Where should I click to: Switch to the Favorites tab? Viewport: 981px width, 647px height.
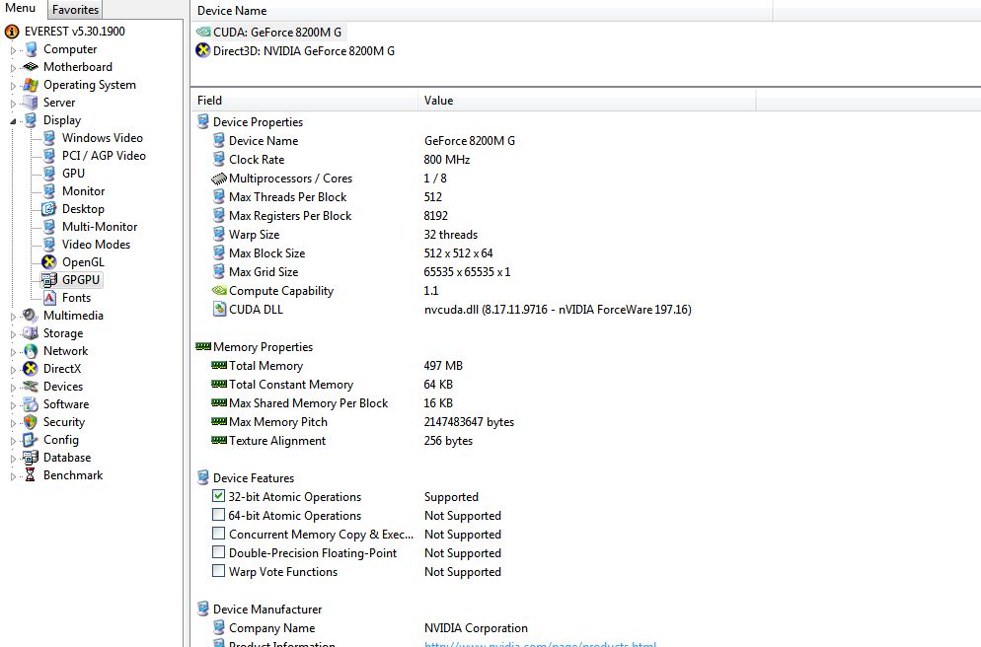(75, 10)
